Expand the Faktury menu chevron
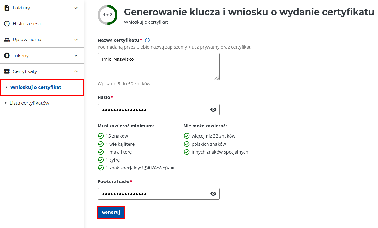The height and width of the screenshot is (228, 378). tap(76, 8)
